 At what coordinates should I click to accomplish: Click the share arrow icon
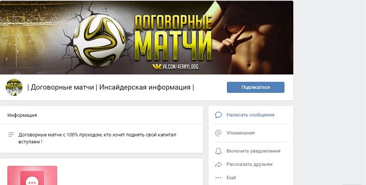tap(218, 164)
